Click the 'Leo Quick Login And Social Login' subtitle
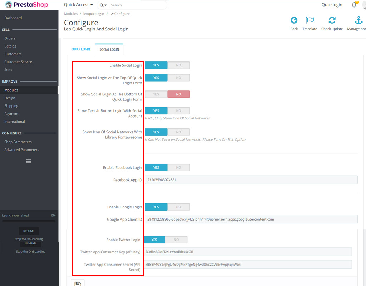Screen dimensions: 366x286 (96, 29)
